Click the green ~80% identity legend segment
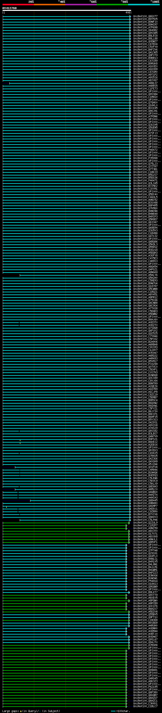 click(112, 5)
